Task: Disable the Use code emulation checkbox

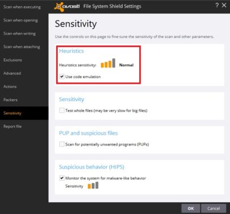Action: (x=62, y=76)
